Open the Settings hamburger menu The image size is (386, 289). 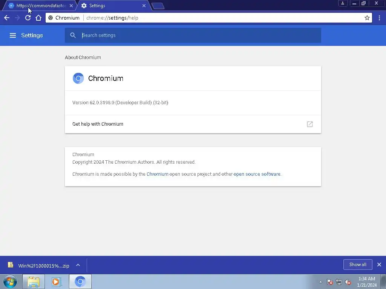[13, 35]
